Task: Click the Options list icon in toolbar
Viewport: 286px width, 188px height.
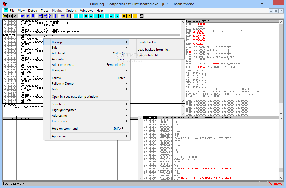Action: pyautogui.click(x=142, y=16)
